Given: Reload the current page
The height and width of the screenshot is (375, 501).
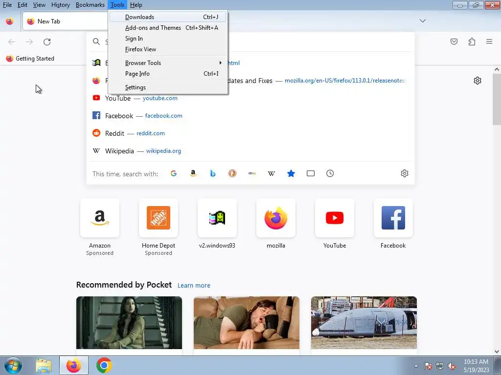Looking at the screenshot, I should click(x=47, y=42).
